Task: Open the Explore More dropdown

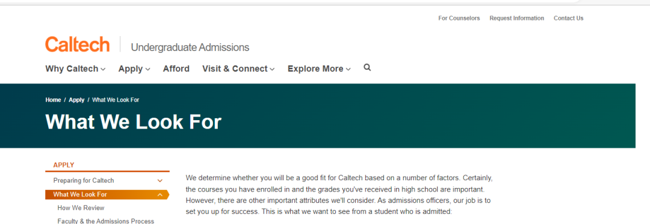Action: [x=319, y=69]
